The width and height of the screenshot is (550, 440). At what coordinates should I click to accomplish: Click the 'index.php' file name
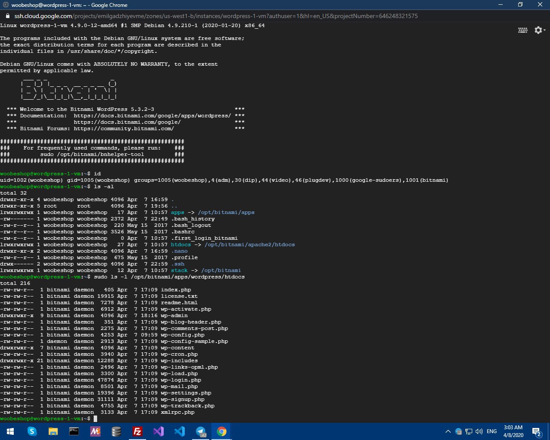(176, 290)
